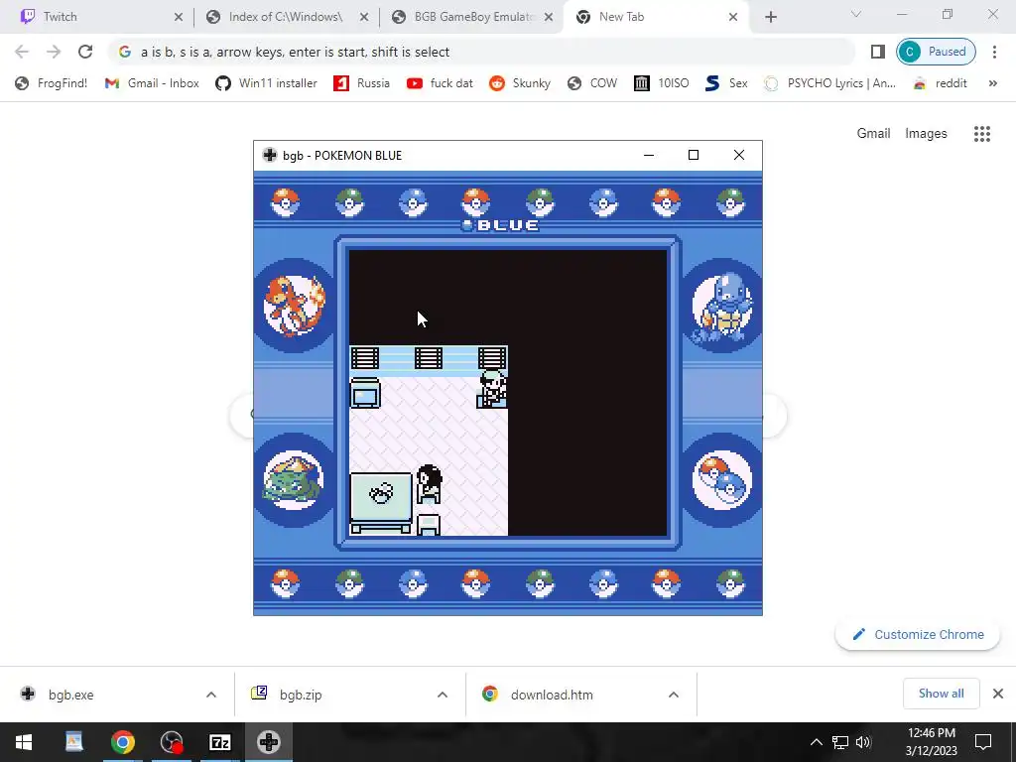
Task: Expand options for bgb.exe download
Action: click(211, 695)
